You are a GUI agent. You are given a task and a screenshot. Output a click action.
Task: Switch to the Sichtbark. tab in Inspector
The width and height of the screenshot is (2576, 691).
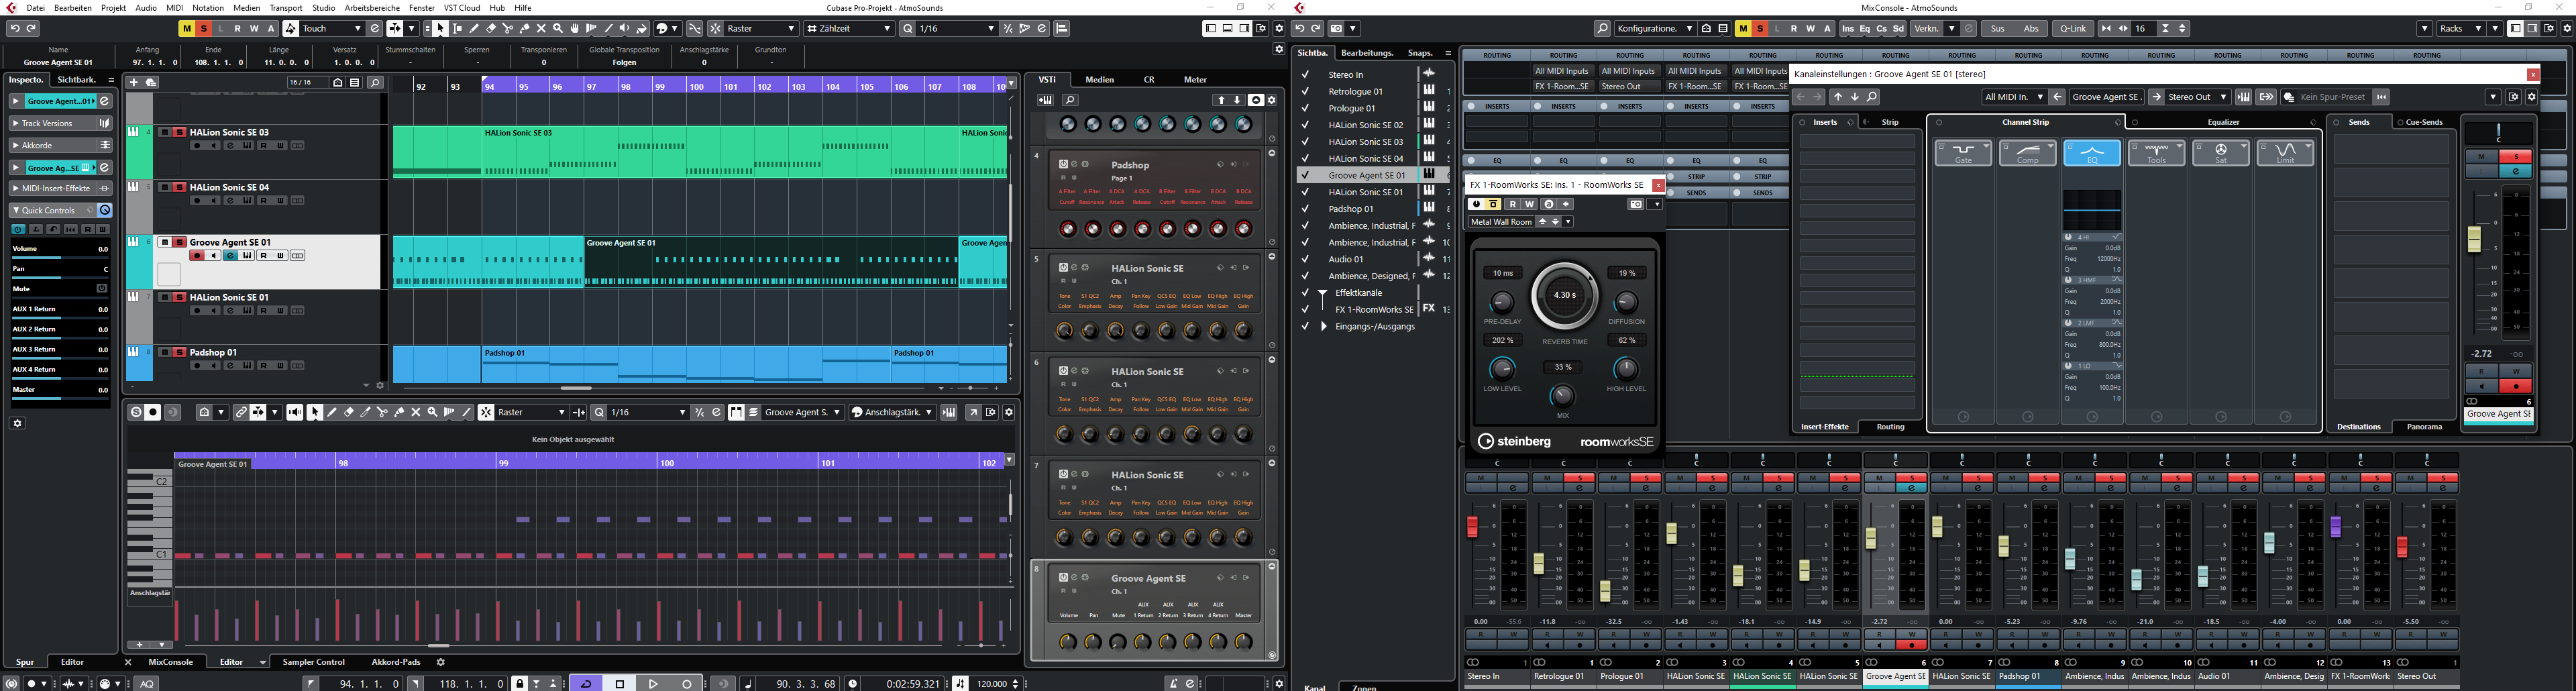pos(77,80)
